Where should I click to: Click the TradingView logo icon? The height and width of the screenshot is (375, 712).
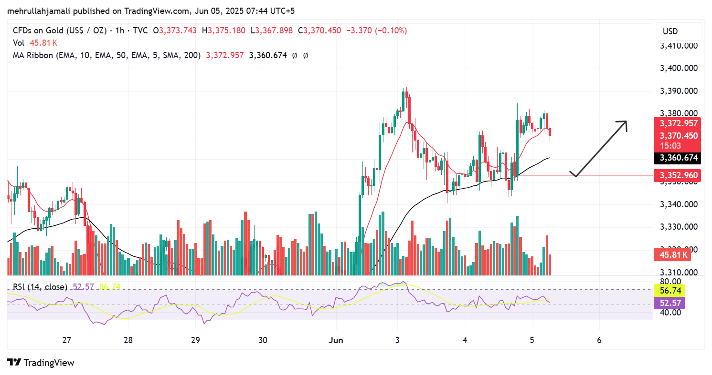tap(14, 363)
